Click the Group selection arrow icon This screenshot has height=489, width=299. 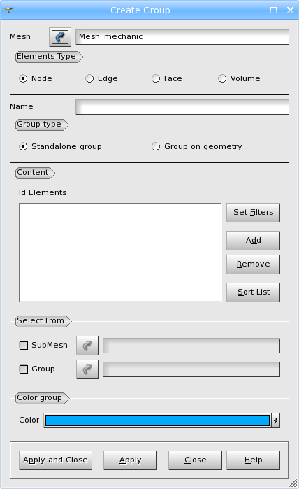coord(87,369)
